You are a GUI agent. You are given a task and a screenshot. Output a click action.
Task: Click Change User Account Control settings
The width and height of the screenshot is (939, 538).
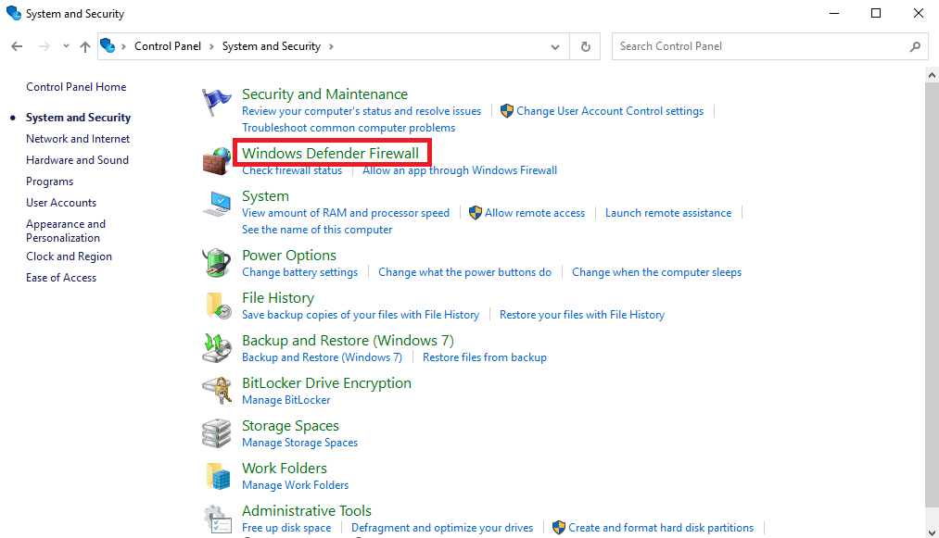[610, 111]
